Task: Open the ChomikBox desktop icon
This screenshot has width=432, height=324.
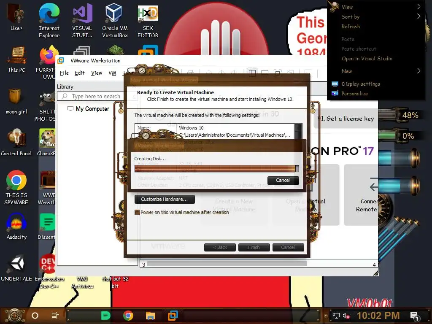Action: click(x=47, y=143)
